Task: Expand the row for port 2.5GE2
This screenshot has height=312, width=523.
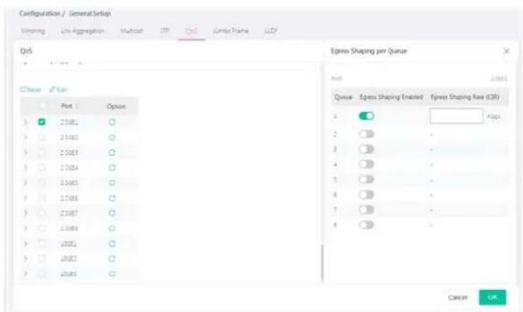Action: click(26, 137)
